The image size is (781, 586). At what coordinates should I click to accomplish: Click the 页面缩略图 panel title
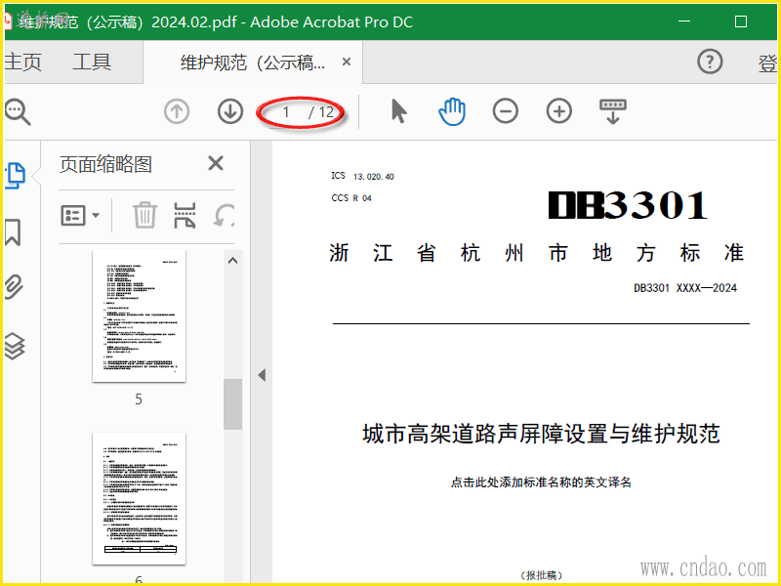[105, 164]
